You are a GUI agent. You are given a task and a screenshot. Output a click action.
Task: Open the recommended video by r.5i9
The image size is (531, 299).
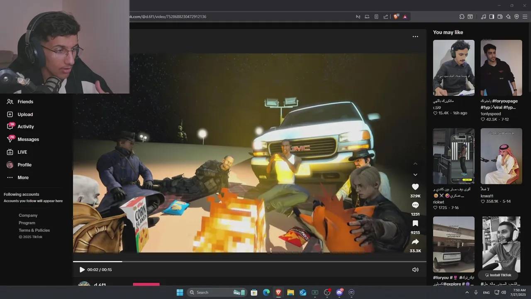(x=454, y=68)
